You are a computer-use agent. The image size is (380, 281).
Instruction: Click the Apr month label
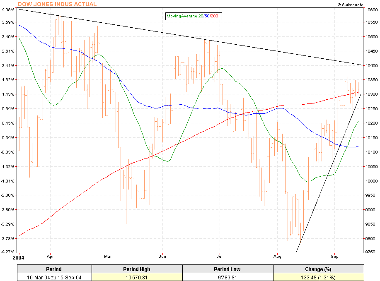[x=50, y=257]
